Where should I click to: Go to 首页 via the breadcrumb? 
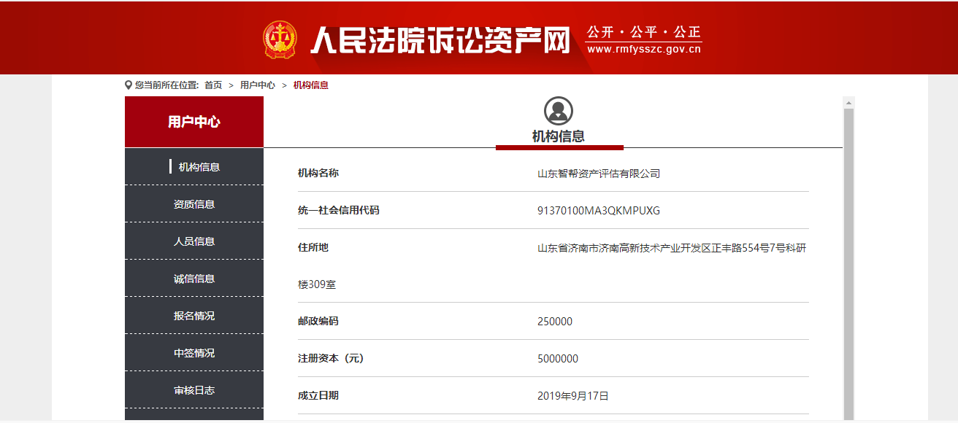pos(213,85)
